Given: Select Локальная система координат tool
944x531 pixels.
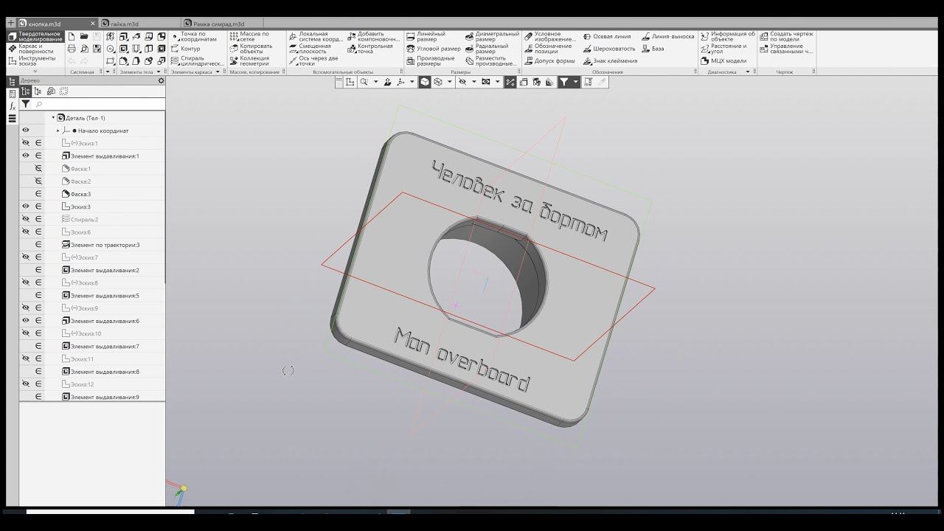Looking at the screenshot, I should (x=315, y=37).
